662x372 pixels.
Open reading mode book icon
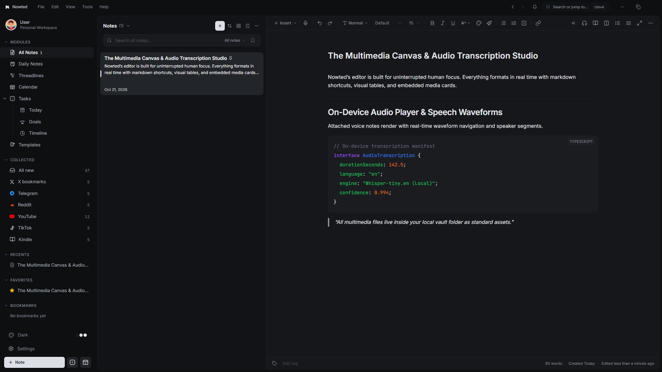pyautogui.click(x=595, y=23)
